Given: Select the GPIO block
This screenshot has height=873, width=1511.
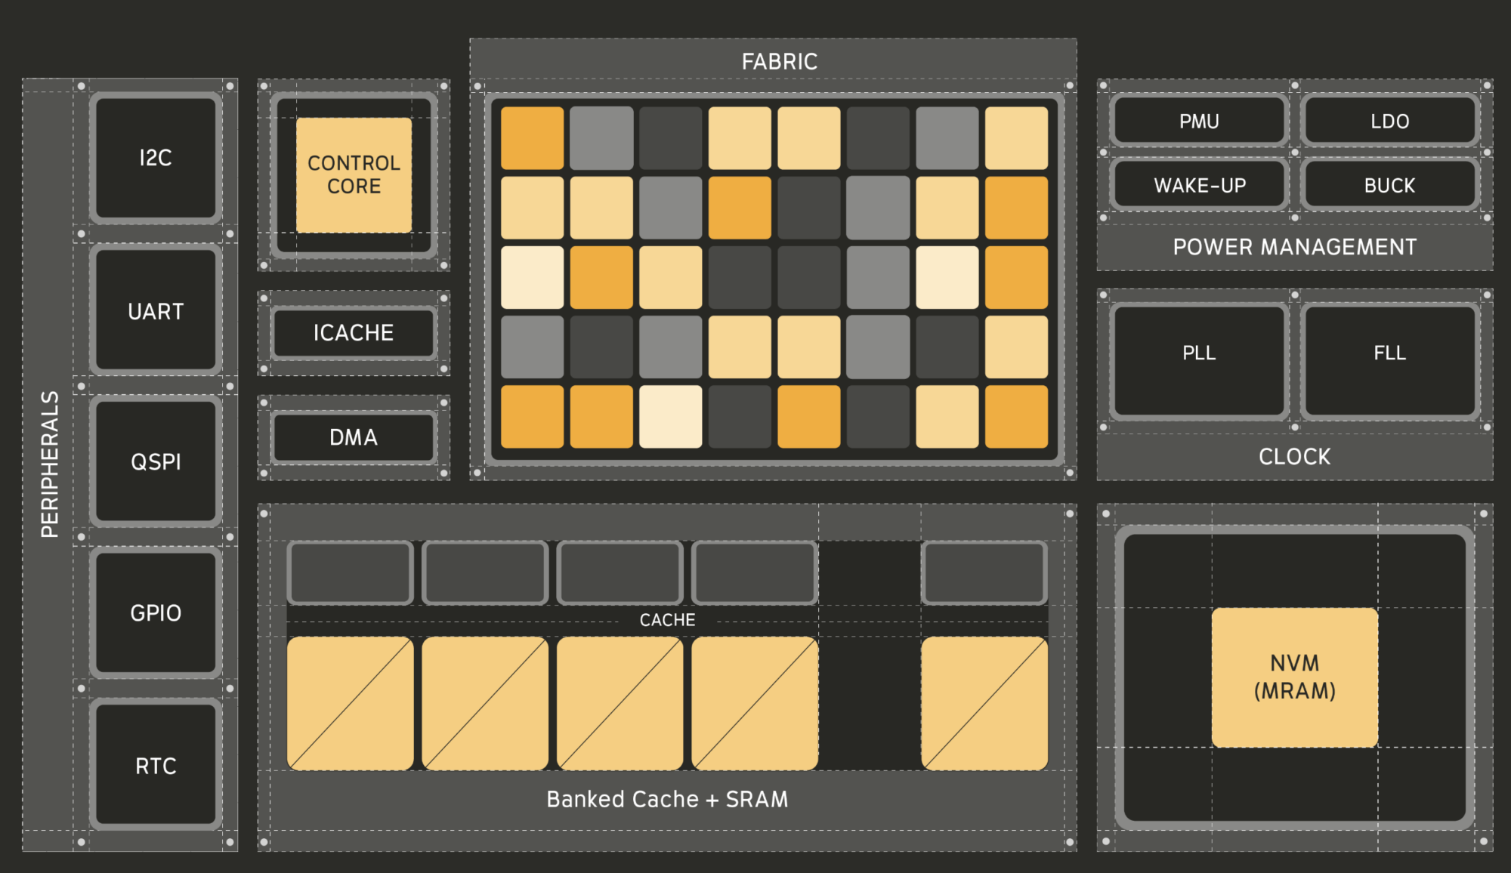Looking at the screenshot, I should tap(156, 612).
